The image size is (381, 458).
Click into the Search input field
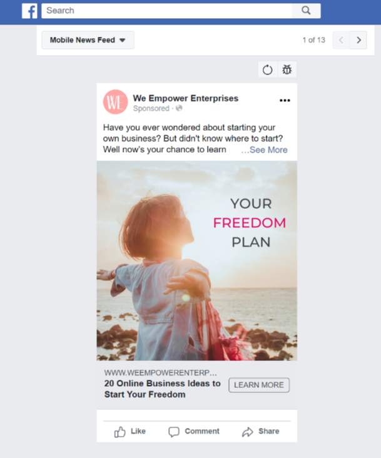(x=166, y=11)
